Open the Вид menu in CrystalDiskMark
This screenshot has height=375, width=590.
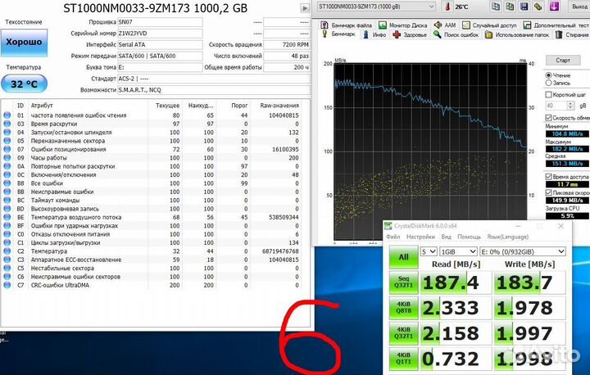[446, 237]
